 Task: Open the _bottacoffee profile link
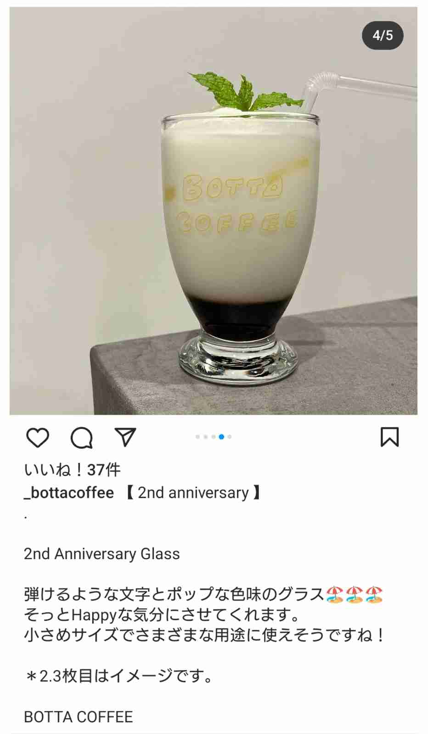pyautogui.click(x=69, y=493)
